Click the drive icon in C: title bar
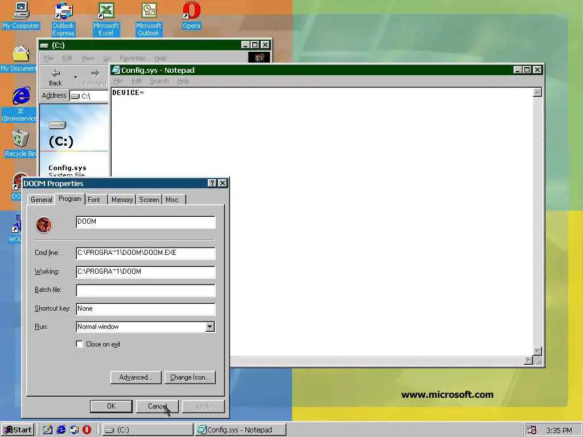Image resolution: width=583 pixels, height=437 pixels. [x=44, y=46]
